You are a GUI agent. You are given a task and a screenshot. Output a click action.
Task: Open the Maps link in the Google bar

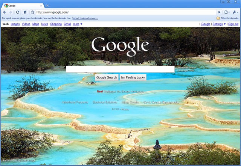tap(36, 24)
